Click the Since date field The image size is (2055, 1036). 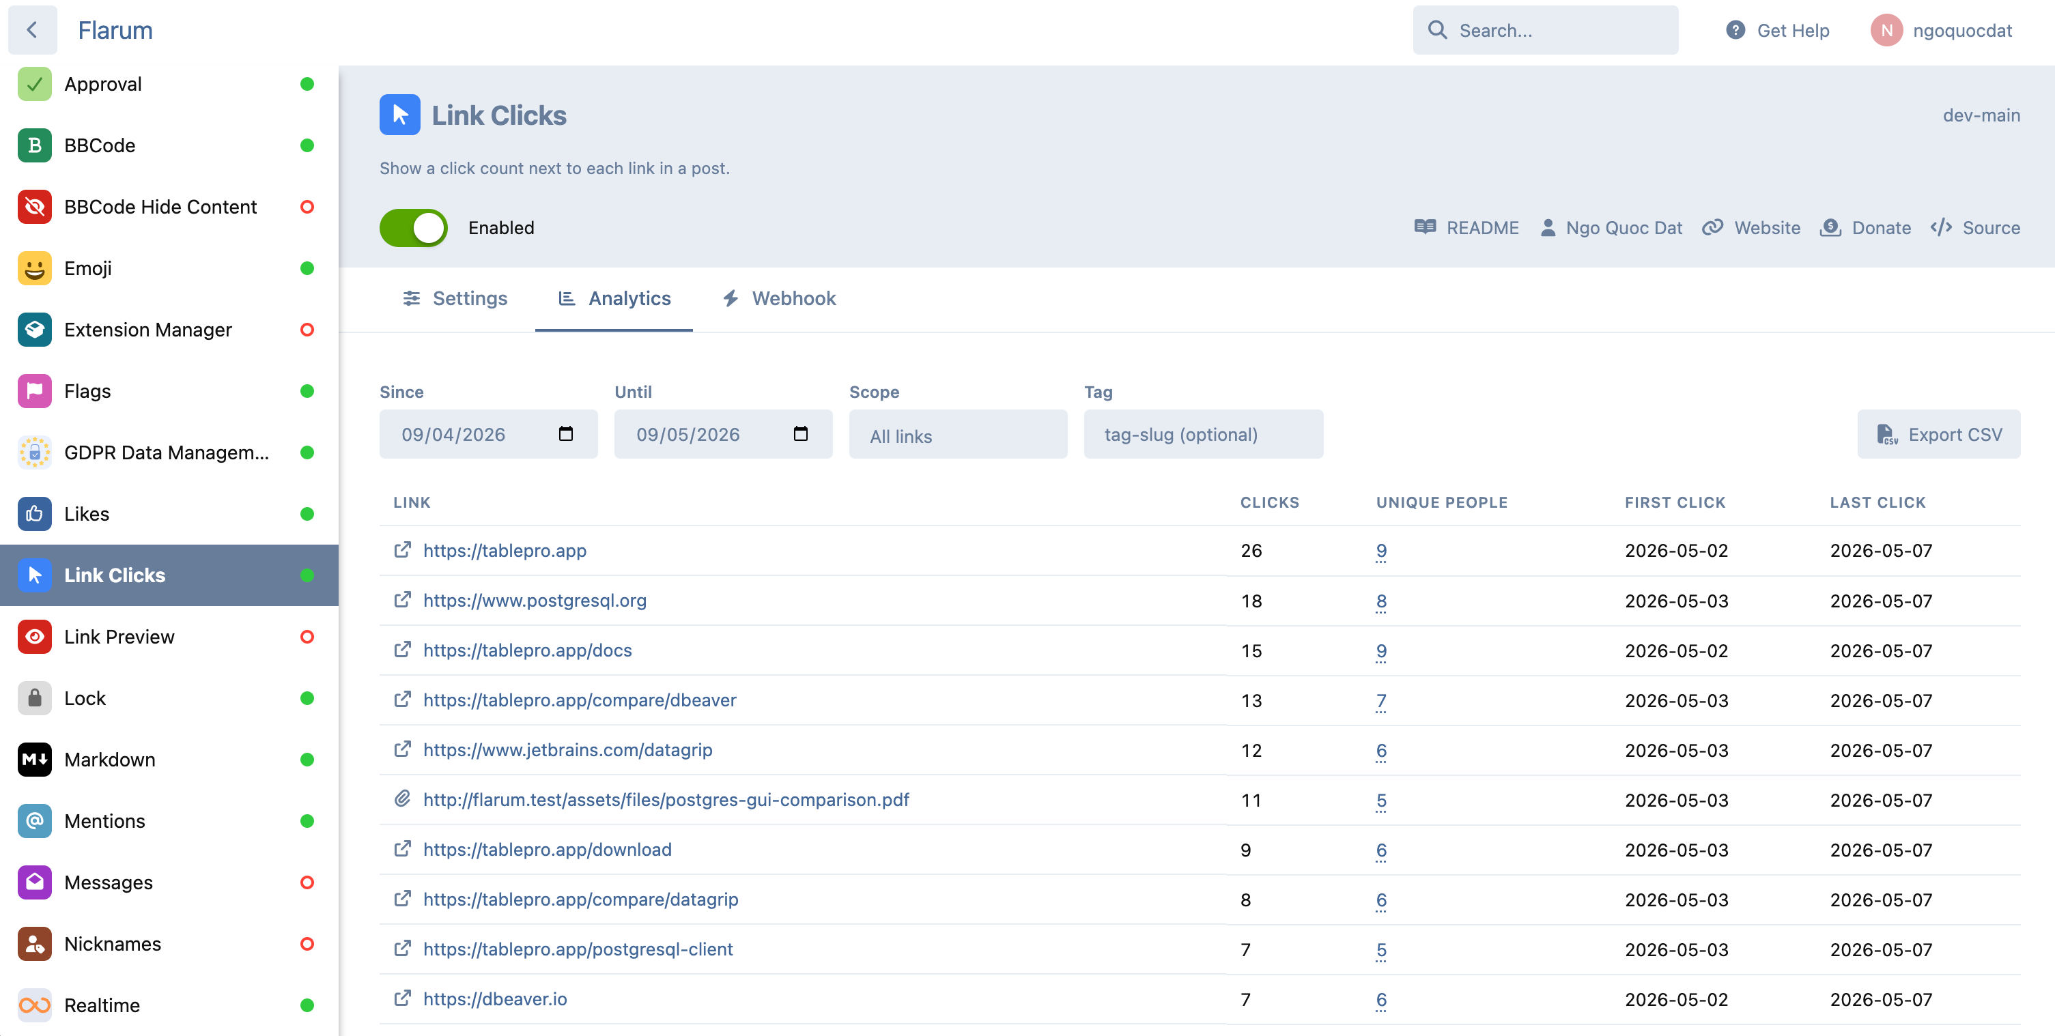(x=488, y=435)
